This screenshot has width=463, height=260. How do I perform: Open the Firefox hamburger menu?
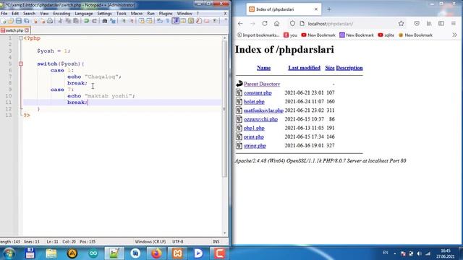click(454, 24)
